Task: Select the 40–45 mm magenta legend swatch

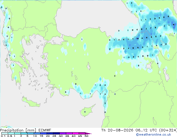Action: pyautogui.click(x=76, y=133)
